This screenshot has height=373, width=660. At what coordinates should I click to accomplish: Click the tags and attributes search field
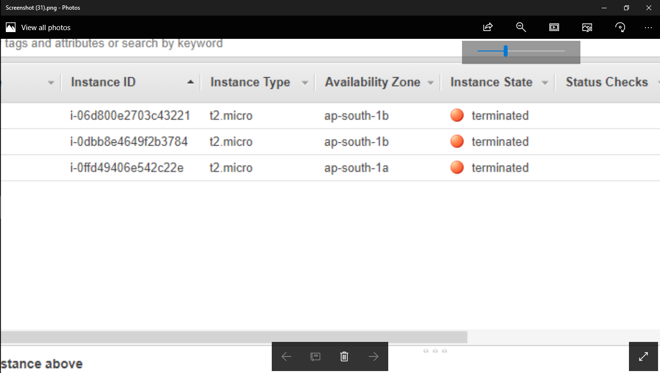pyautogui.click(x=114, y=43)
